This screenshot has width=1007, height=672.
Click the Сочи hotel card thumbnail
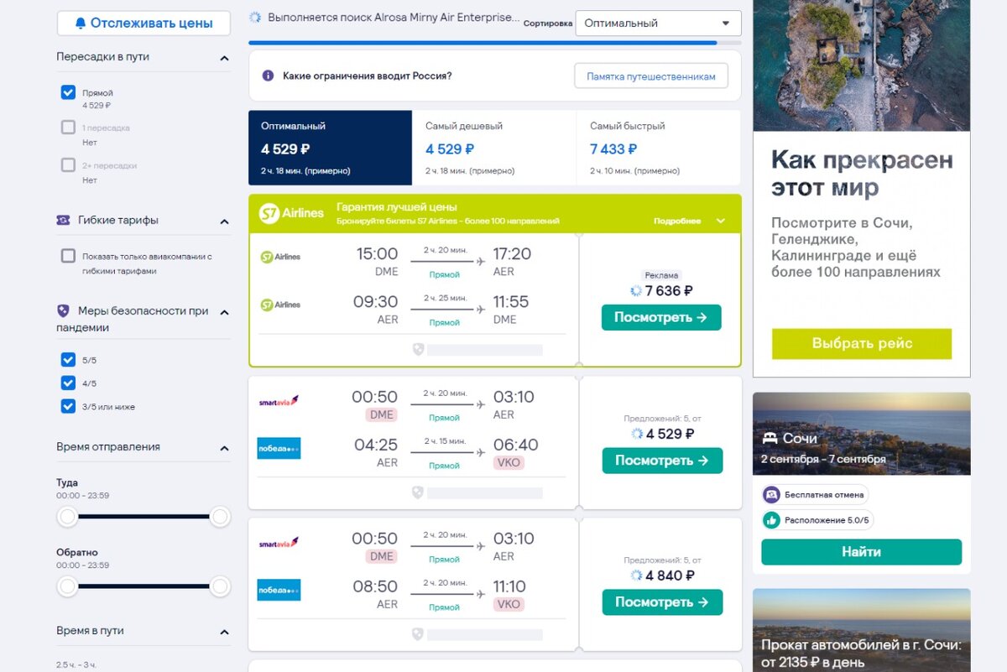[861, 434]
